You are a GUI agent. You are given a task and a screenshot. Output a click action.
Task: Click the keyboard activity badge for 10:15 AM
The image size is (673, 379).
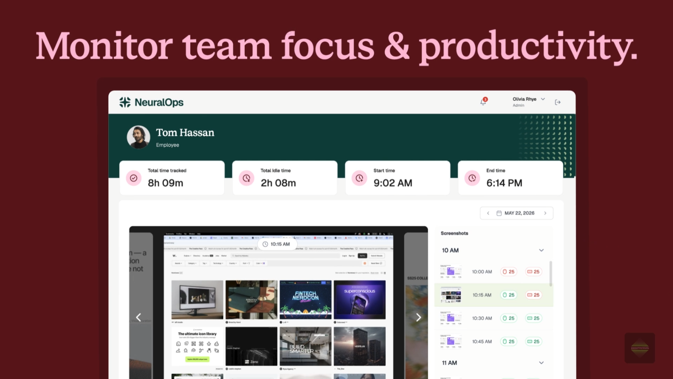533,295
